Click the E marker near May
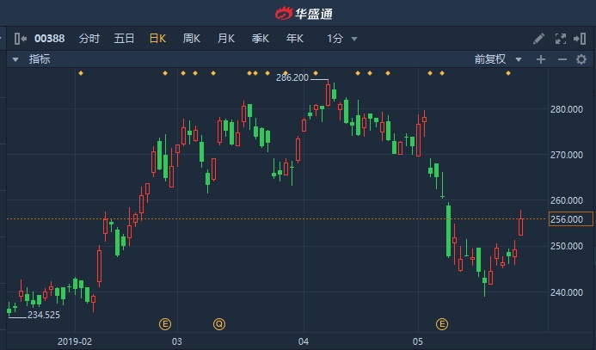 (x=442, y=324)
